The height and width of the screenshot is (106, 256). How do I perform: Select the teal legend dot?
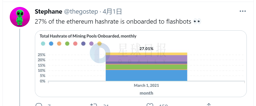(x=43, y=43)
